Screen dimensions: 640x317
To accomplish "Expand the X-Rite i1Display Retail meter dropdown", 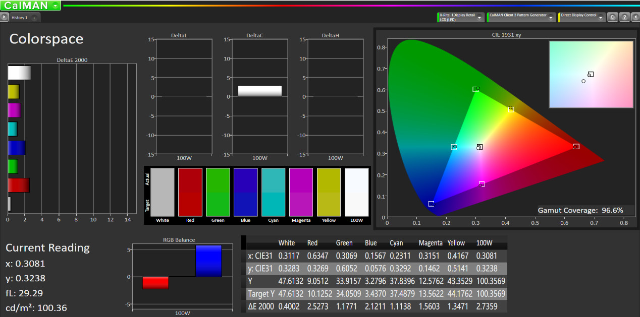I will coord(480,17).
